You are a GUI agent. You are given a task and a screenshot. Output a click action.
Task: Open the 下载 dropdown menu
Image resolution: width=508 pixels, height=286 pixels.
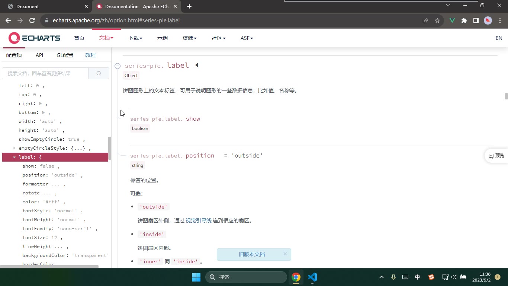point(135,38)
